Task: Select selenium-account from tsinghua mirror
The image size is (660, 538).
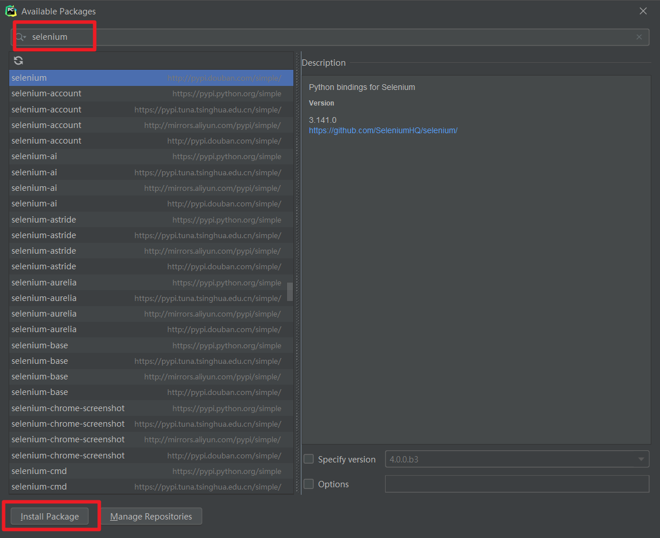Action: coord(151,110)
